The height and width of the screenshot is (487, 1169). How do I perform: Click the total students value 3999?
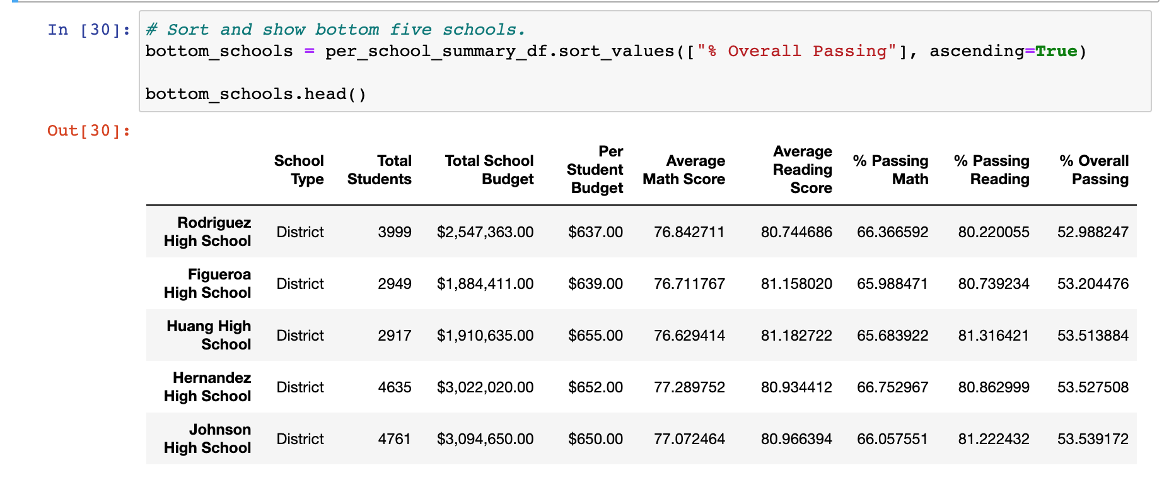[395, 232]
